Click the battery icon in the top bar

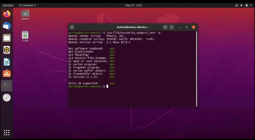point(246,5)
